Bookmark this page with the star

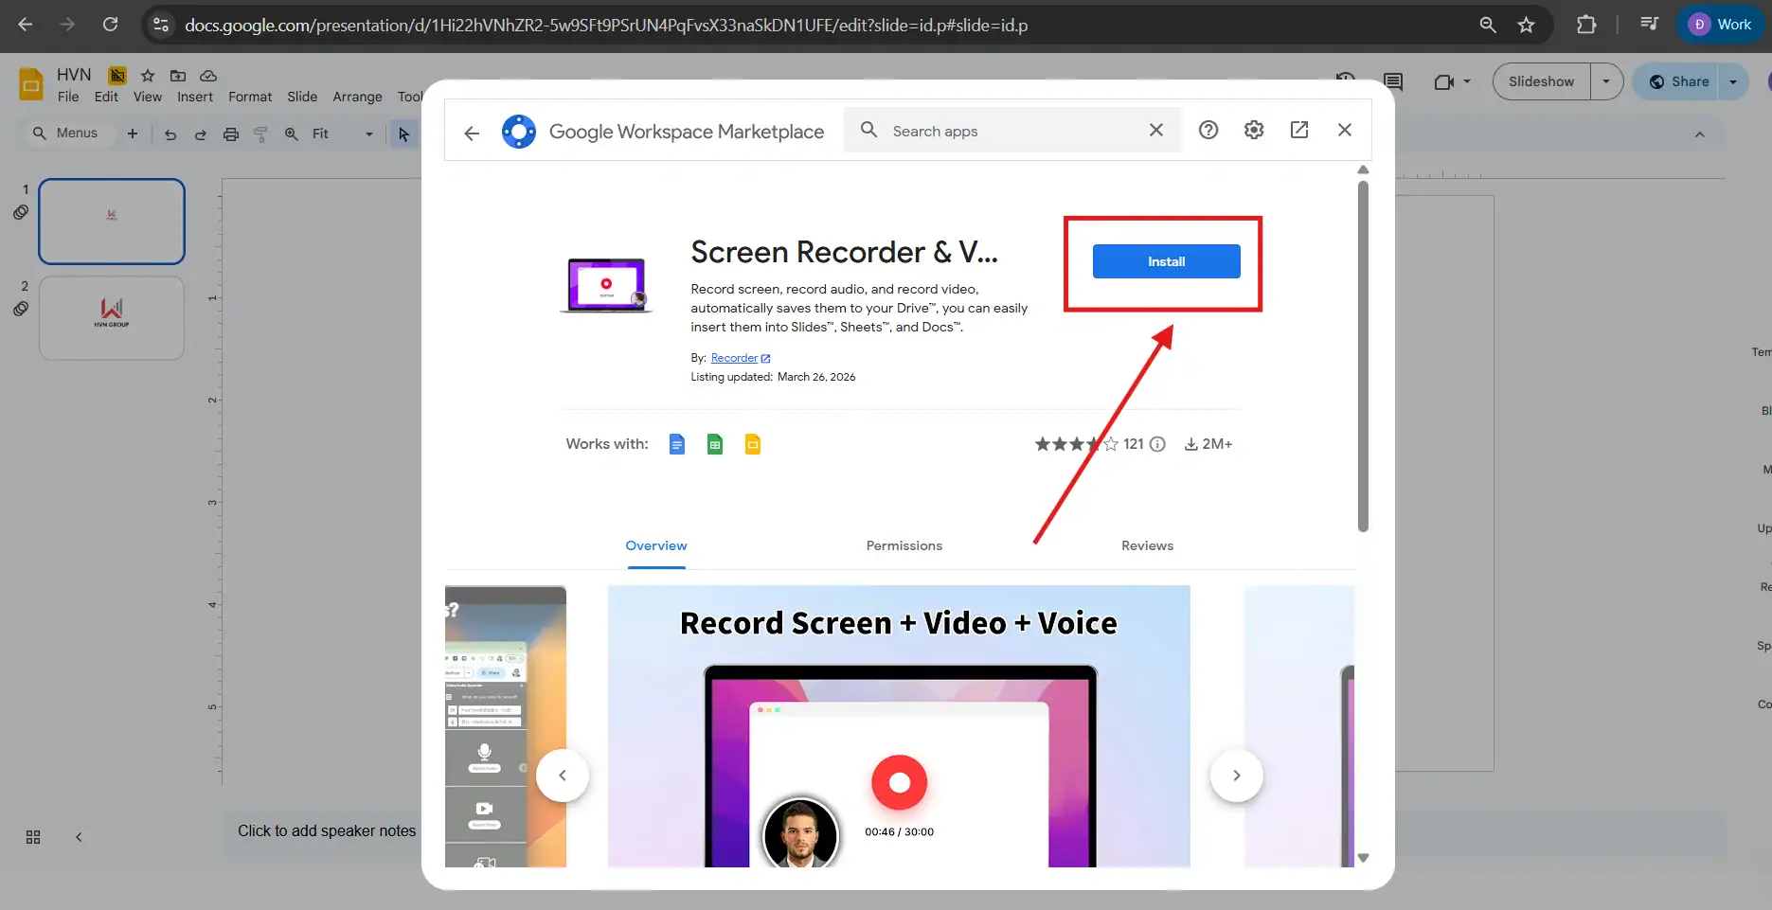coord(1526,25)
